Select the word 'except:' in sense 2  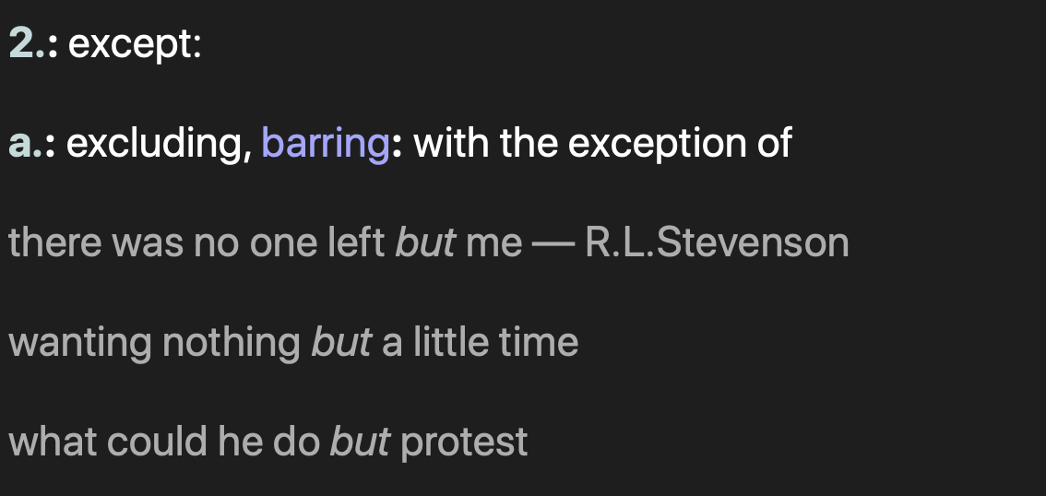(x=135, y=45)
